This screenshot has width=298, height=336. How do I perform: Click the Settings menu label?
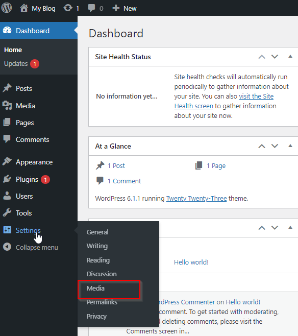coord(28,231)
